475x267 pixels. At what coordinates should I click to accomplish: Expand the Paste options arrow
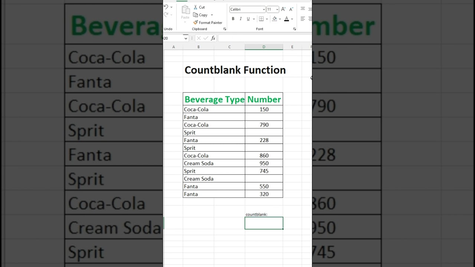pos(185,22)
